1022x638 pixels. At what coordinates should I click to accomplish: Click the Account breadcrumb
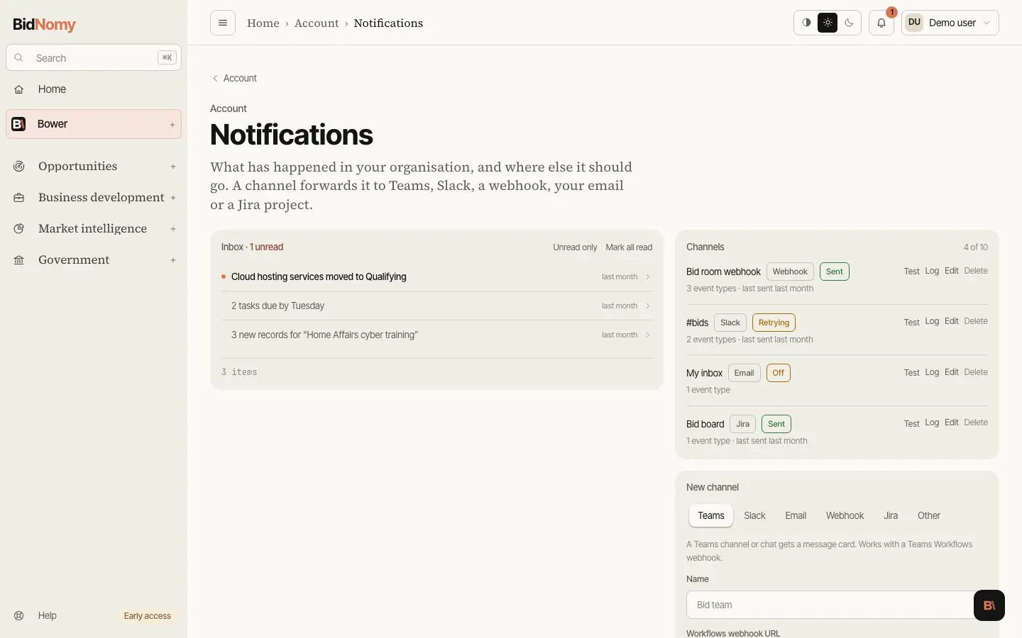[x=317, y=23]
